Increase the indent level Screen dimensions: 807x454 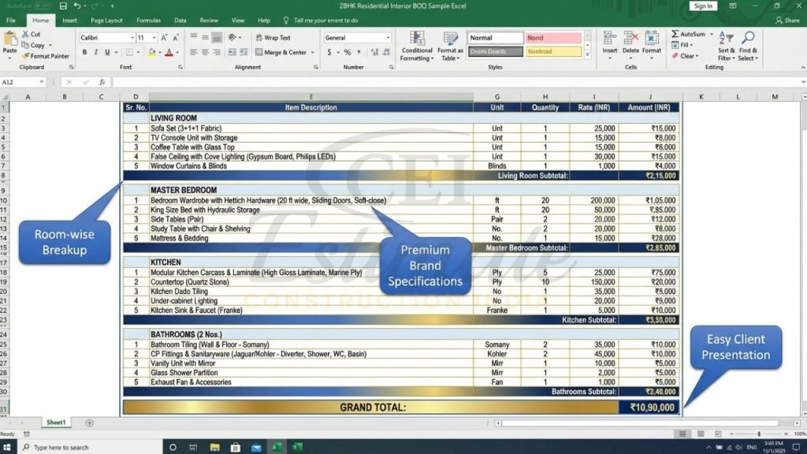coord(244,53)
